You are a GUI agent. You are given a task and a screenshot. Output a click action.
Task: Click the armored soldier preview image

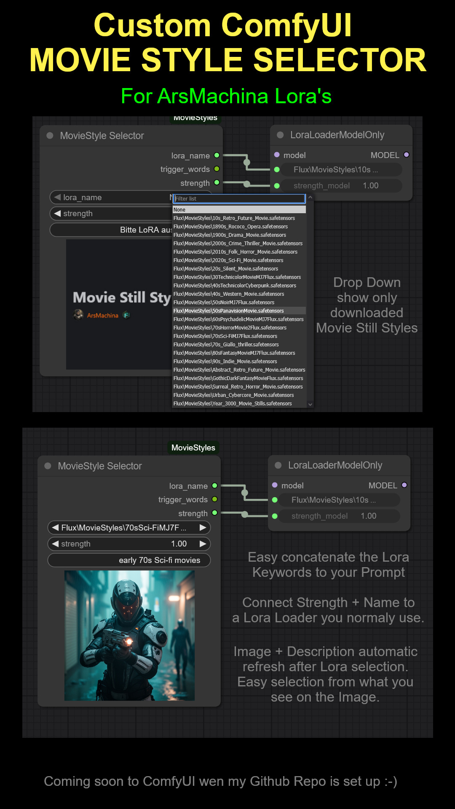tap(129, 635)
